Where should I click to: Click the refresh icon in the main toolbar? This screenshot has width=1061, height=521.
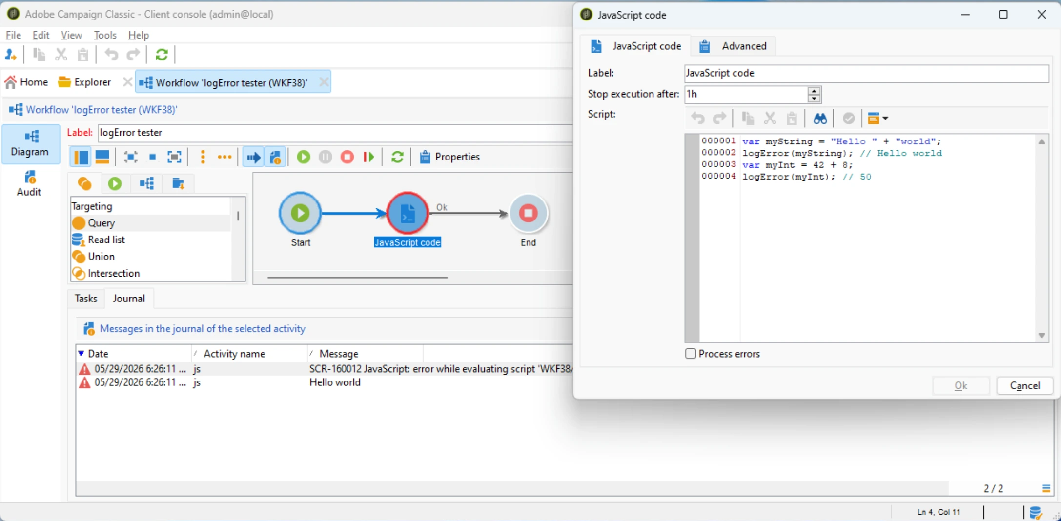point(162,55)
